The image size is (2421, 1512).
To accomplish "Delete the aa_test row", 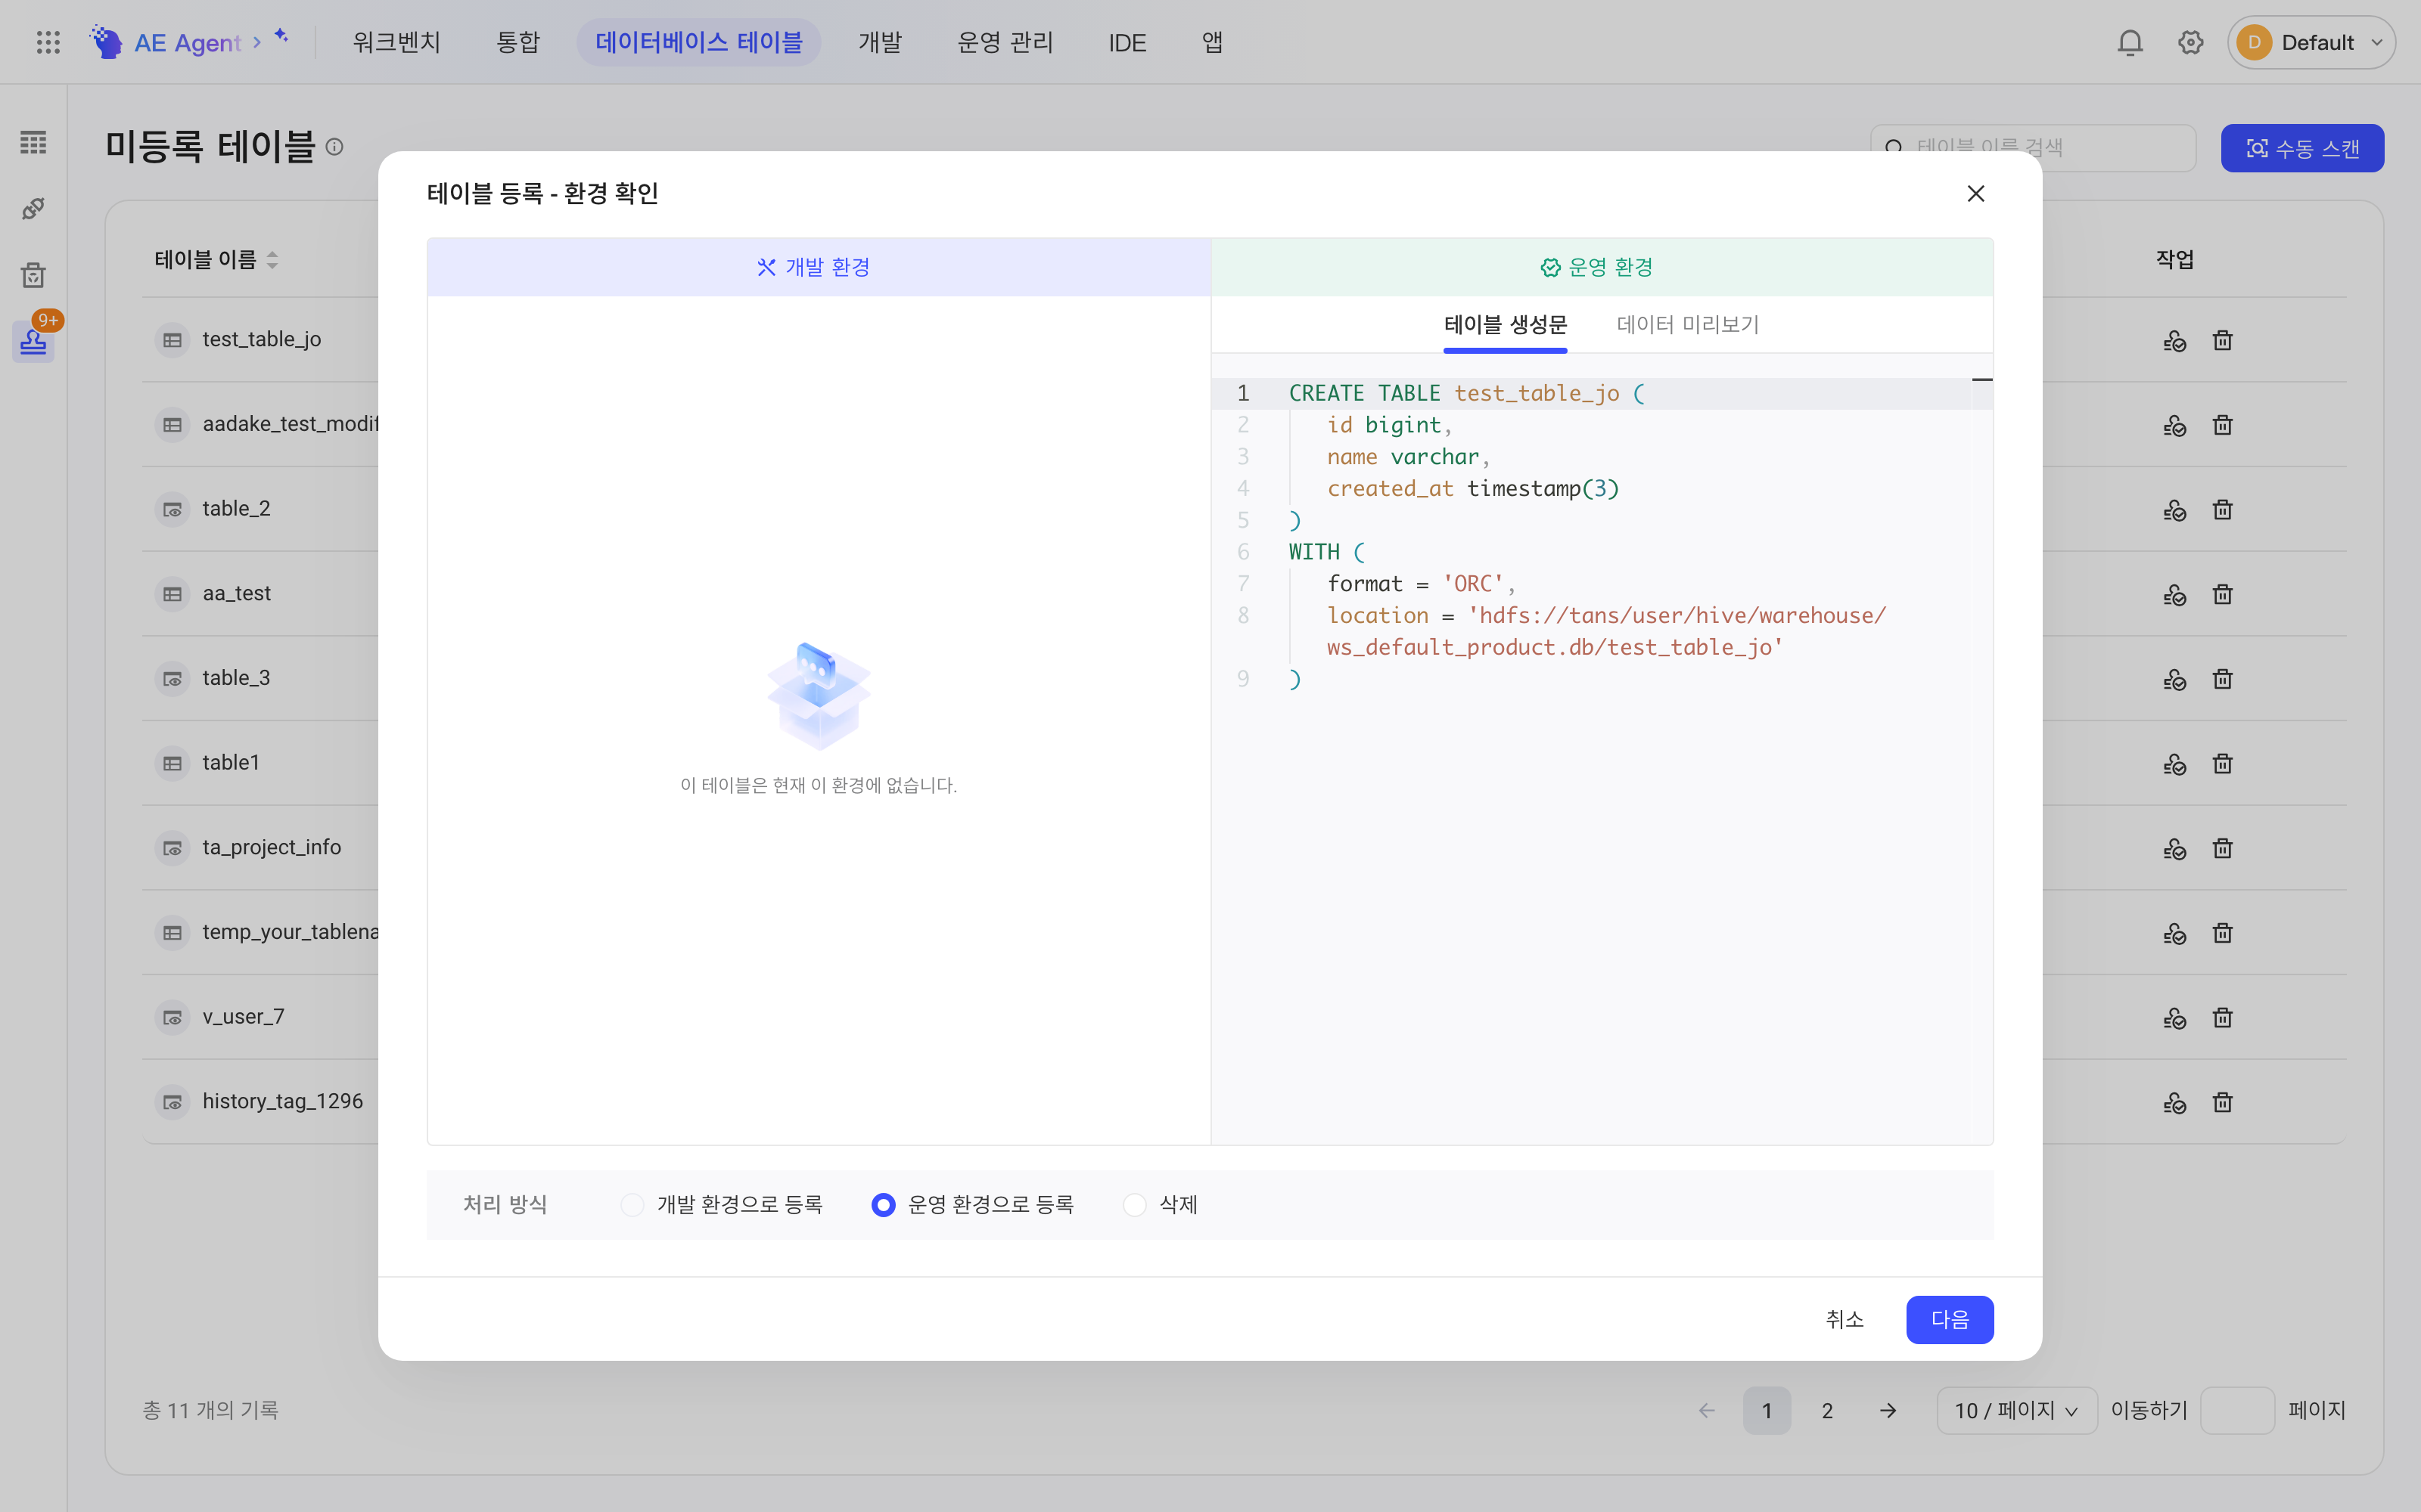I will pyautogui.click(x=2222, y=594).
